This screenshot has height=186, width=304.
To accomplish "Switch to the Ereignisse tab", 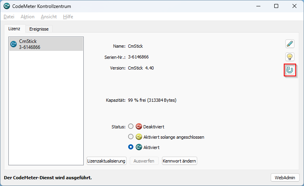I will (x=39, y=29).
